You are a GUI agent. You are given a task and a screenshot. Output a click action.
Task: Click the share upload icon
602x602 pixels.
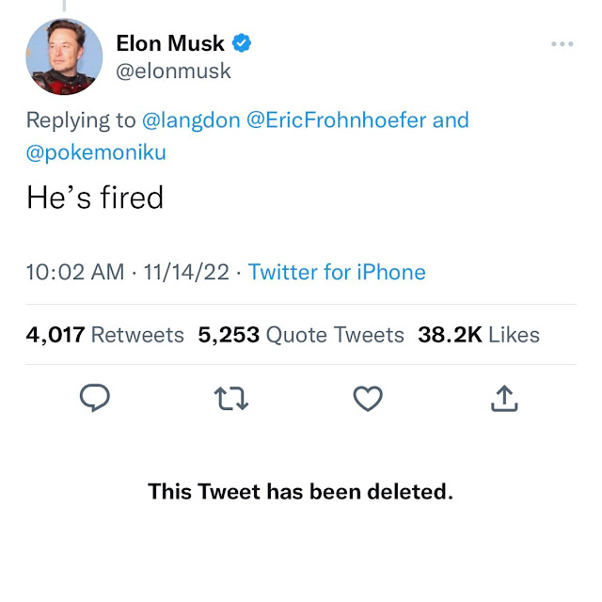[505, 399]
